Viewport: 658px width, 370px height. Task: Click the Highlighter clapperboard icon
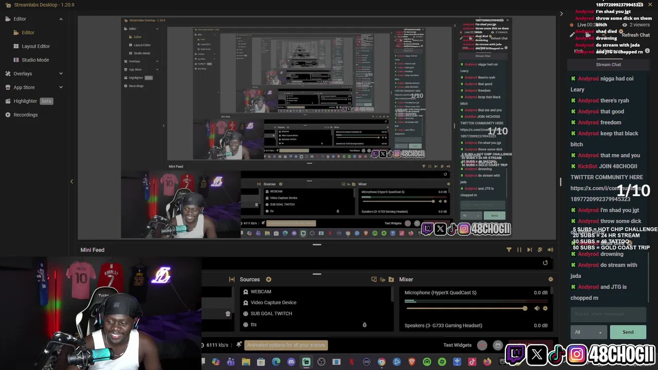tap(8, 101)
